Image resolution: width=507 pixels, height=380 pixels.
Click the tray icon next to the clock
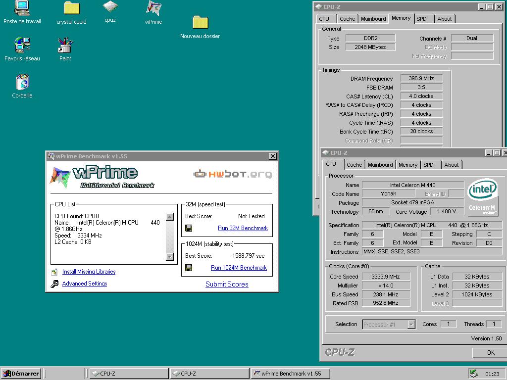474,374
